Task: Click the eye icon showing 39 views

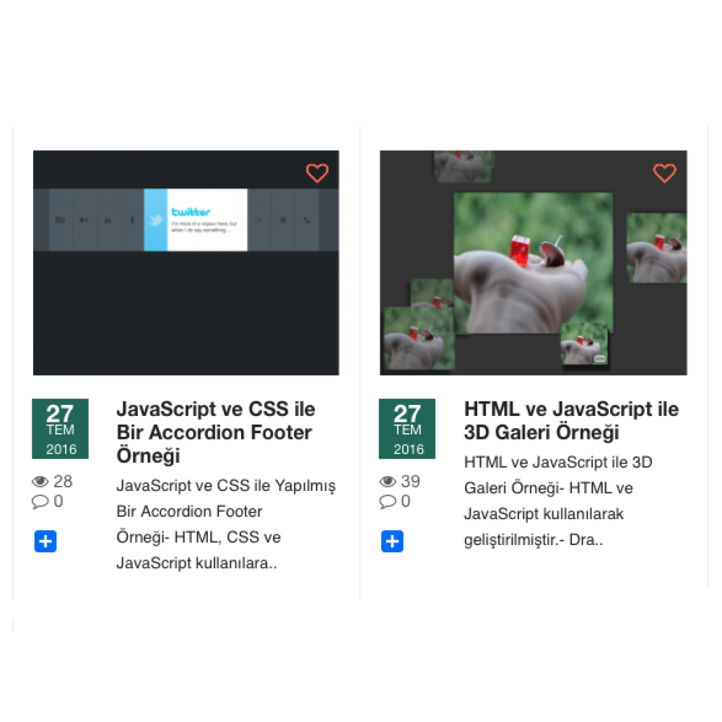Action: click(x=388, y=481)
